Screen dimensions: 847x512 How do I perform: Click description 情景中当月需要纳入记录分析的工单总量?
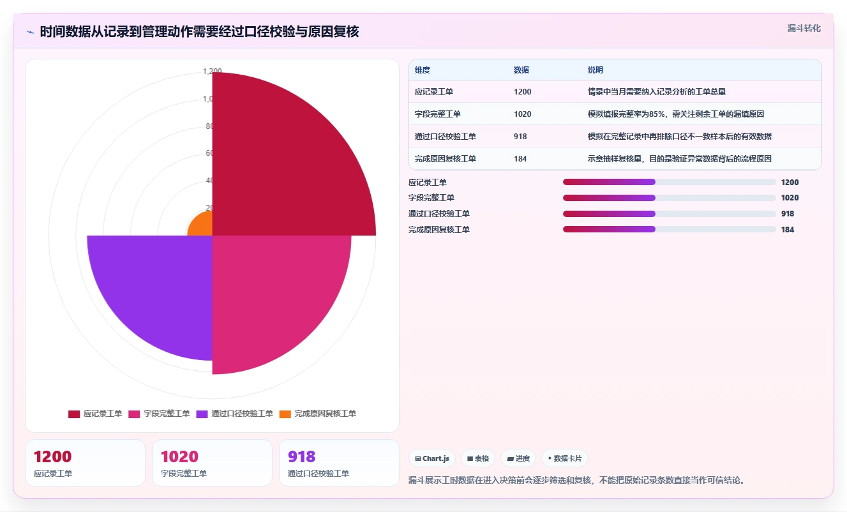tap(657, 92)
